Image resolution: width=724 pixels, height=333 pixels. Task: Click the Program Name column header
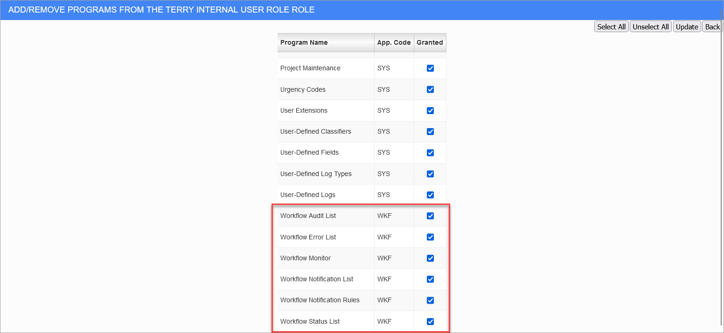(303, 42)
